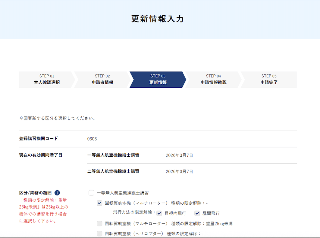This screenshot has width=320, height=238.
Task: Click the 登録講習機関コード value 0303
Action: pos(92,139)
